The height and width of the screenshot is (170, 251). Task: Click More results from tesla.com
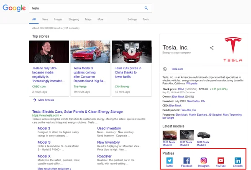coord(54,169)
